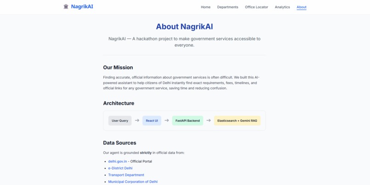Screen dimensions: 370x185
Task: Switch to the Analytics page
Action: click(x=282, y=7)
